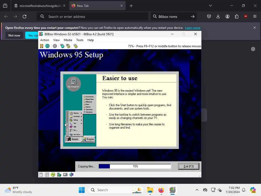This screenshot has width=261, height=196.
Task: Click the Copying files progress bar
Action: point(135,166)
